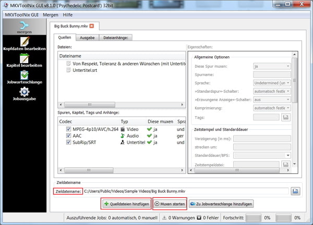The width and height of the screenshot is (313, 225).
Task: Click the Verzögerung (in ms) field
Action: [262, 139]
